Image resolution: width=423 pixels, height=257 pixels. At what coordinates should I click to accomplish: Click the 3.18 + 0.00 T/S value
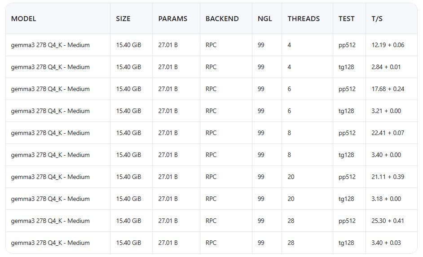386,199
